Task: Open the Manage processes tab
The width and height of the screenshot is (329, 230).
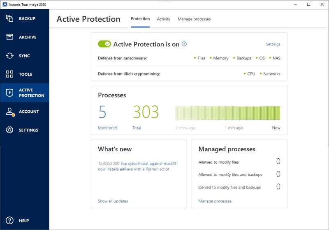Action: pyautogui.click(x=194, y=19)
